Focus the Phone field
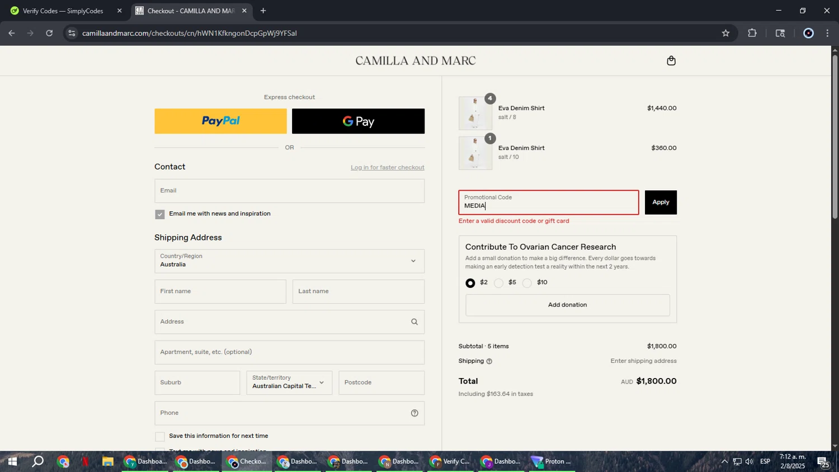This screenshot has height=472, width=839. (x=289, y=413)
